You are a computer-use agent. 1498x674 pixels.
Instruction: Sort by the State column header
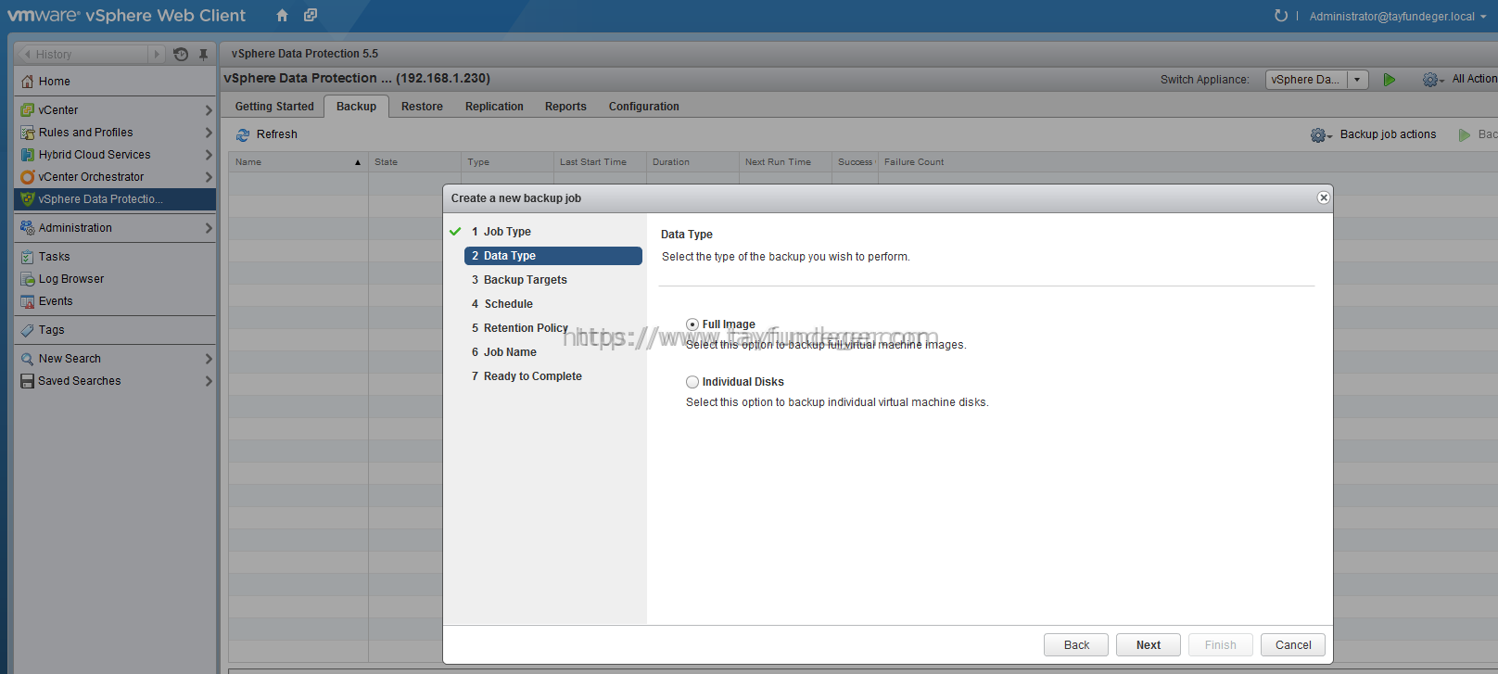pyautogui.click(x=414, y=162)
